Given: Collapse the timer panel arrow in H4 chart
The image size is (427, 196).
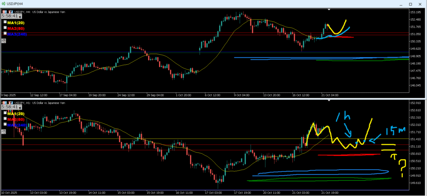Looking at the screenshot, I should coord(20,16).
